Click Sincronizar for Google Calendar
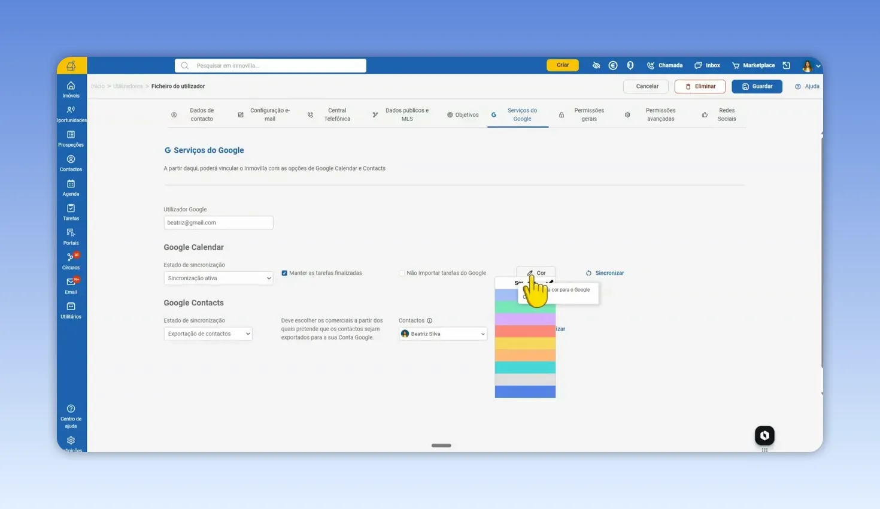The width and height of the screenshot is (880, 509). coord(605,273)
